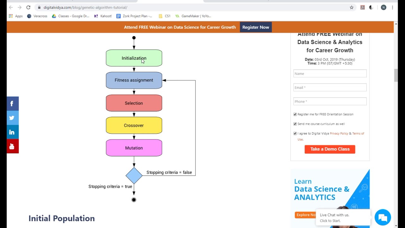The height and width of the screenshot is (228, 405).
Task: Open Zork Project Plan bookmark
Action: (134, 16)
